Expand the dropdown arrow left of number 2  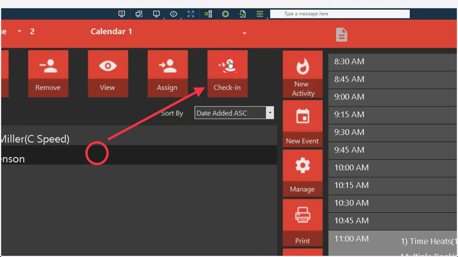[19, 32]
